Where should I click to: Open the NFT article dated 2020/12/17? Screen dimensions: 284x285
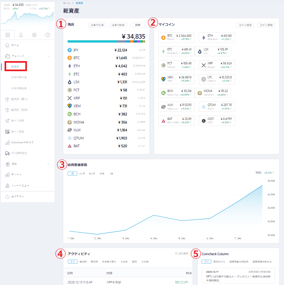(238, 276)
